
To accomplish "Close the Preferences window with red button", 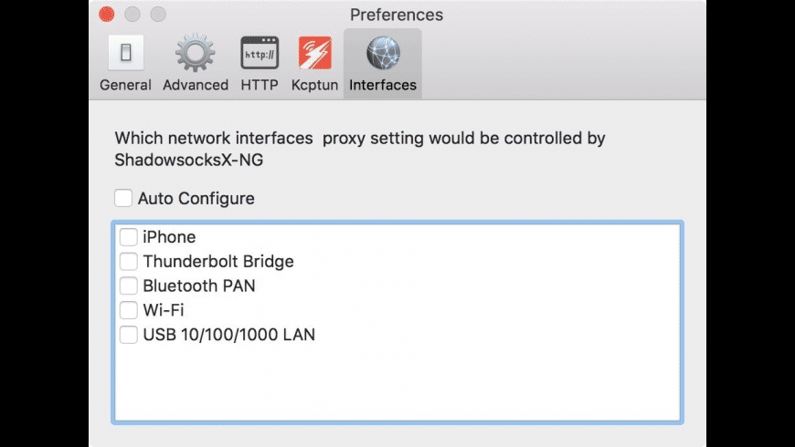I will click(107, 15).
